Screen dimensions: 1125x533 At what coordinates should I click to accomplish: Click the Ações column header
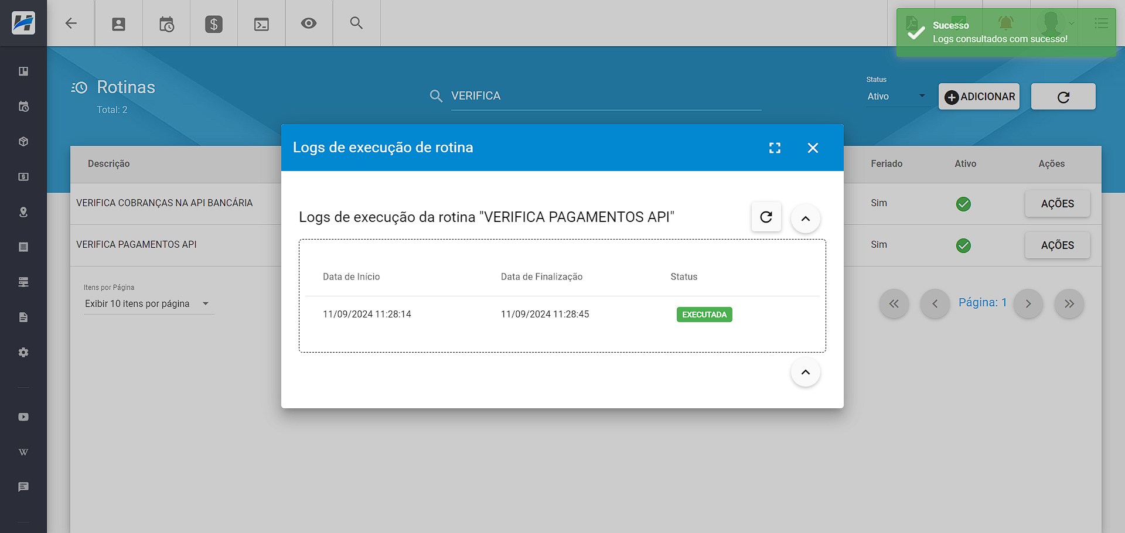[x=1052, y=164]
